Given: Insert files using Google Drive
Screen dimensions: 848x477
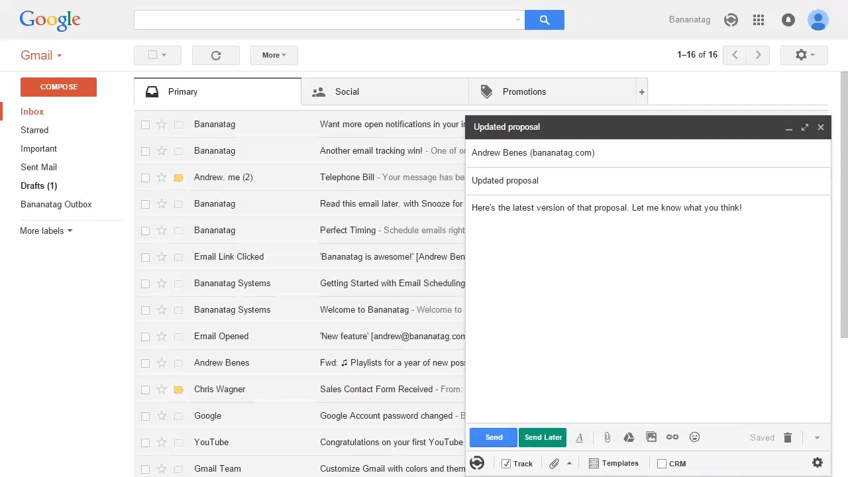Looking at the screenshot, I should (629, 437).
